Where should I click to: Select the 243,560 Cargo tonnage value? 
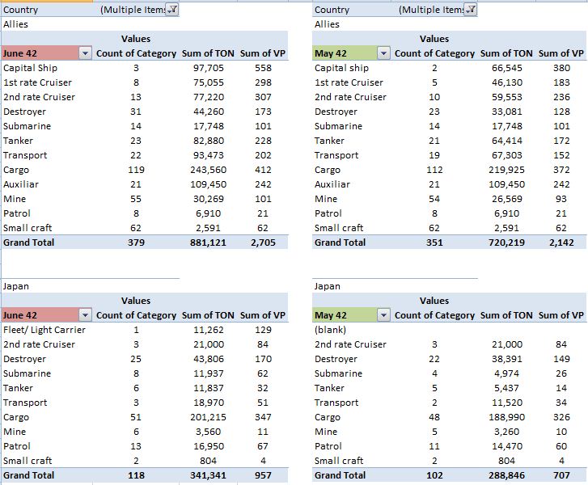212,170
